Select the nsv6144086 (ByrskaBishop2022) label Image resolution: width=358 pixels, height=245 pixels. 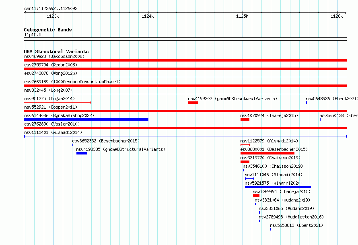pyautogui.click(x=59, y=115)
